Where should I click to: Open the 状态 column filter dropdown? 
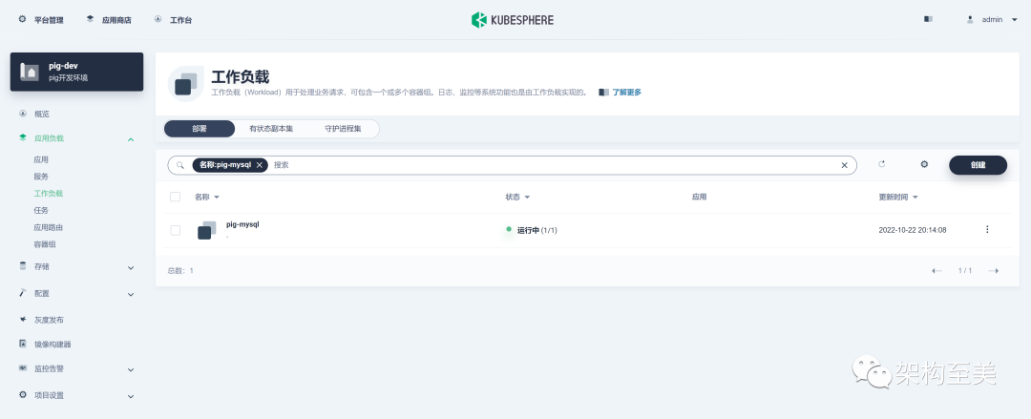527,198
